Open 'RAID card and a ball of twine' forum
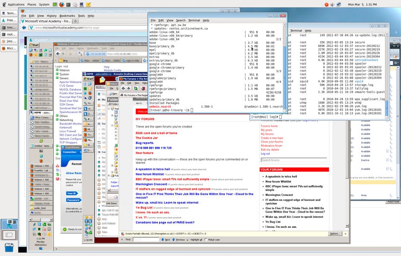This screenshot has width=401, height=256. [x=156, y=133]
